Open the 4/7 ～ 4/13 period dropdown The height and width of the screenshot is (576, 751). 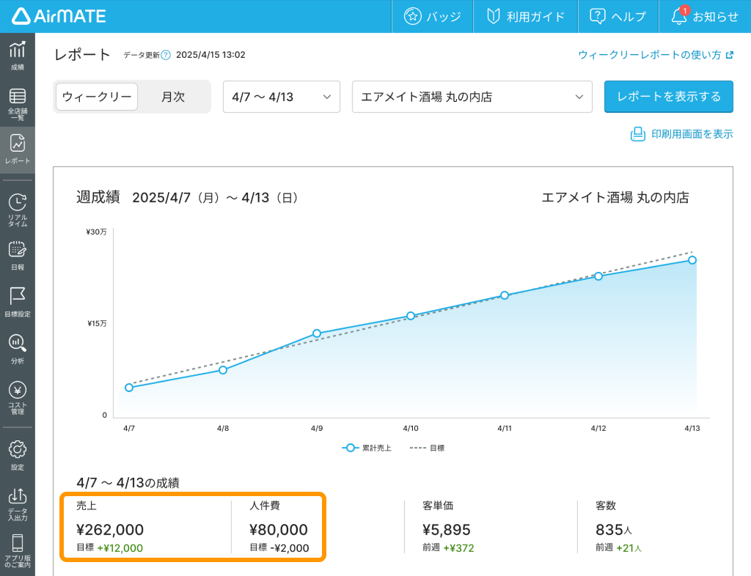click(x=282, y=97)
